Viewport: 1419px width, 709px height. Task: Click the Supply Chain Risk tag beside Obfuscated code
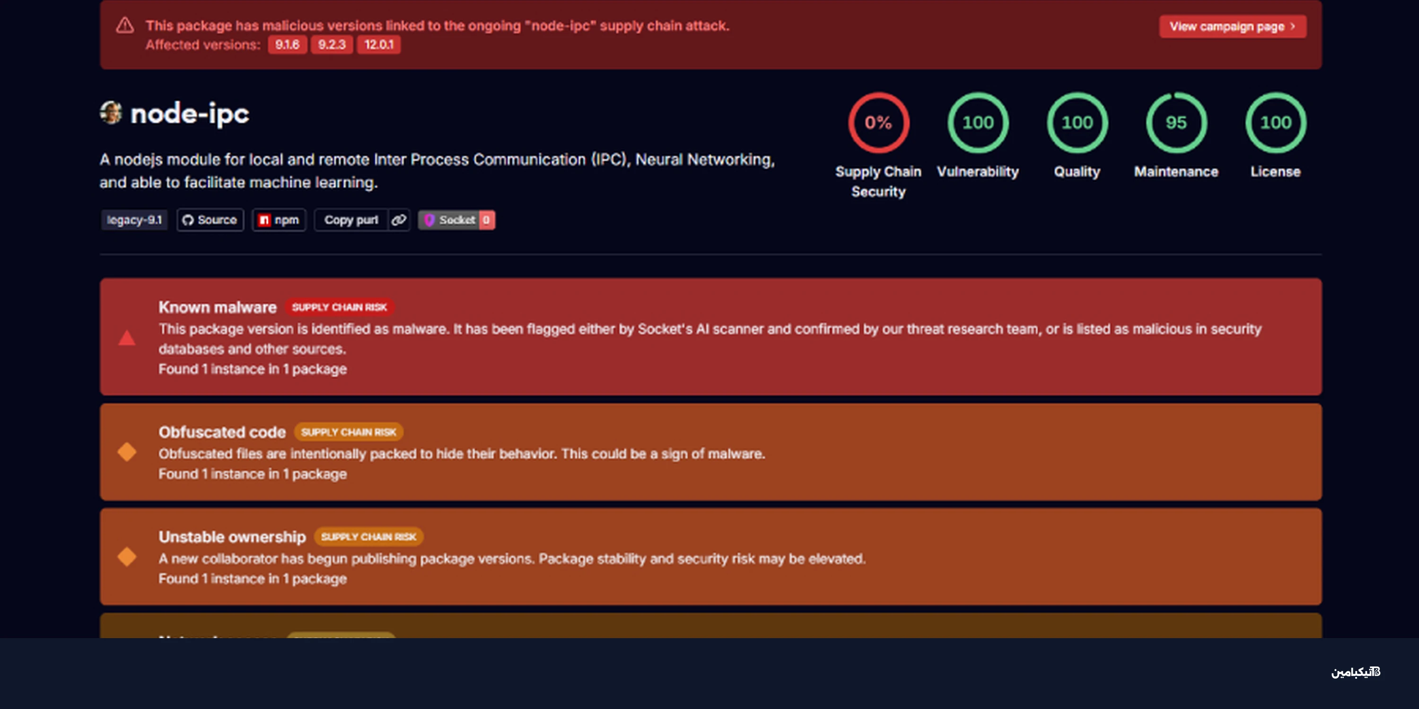tap(348, 432)
